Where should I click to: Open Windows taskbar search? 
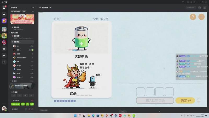pos(80,116)
